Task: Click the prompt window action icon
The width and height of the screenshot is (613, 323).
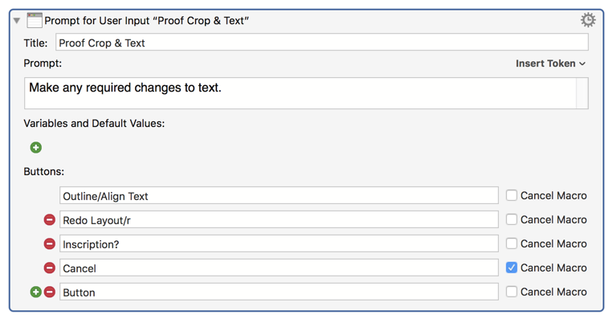Action: pos(35,20)
